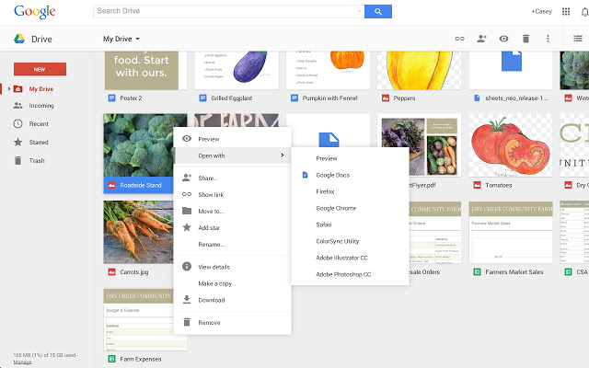Open the more options vertical dots
This screenshot has height=368, width=589.
pos(548,39)
